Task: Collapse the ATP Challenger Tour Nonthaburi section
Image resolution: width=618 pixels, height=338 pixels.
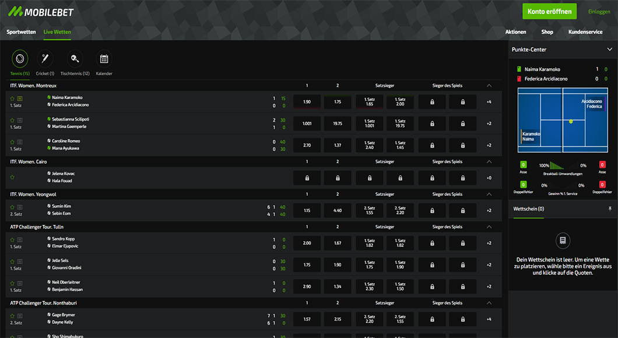Action: click(x=489, y=303)
